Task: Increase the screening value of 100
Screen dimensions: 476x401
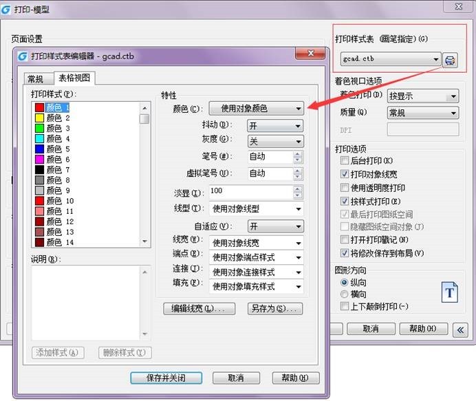Action: pyautogui.click(x=297, y=188)
